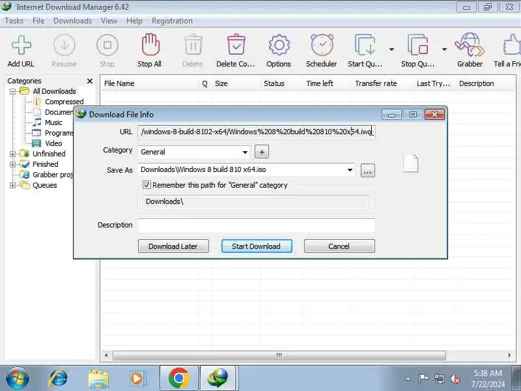The height and width of the screenshot is (391, 521).
Task: Click the browse (...) button
Action: (368, 171)
